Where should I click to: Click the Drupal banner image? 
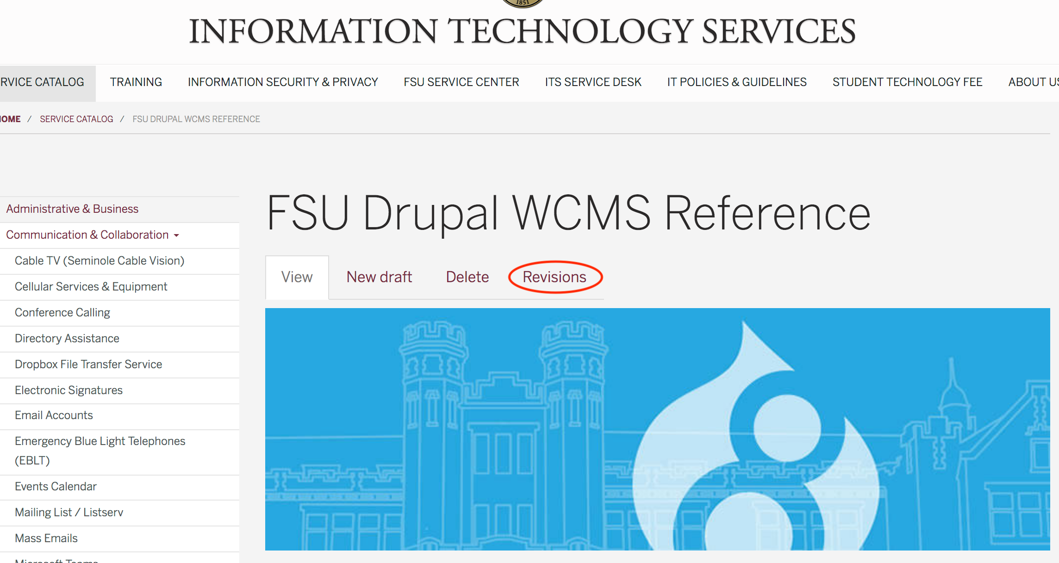657,429
